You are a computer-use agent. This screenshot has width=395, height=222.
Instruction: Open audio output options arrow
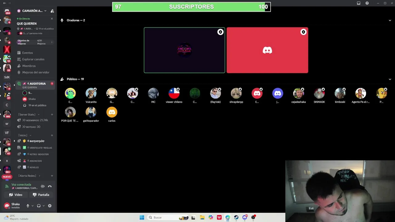click(44, 206)
